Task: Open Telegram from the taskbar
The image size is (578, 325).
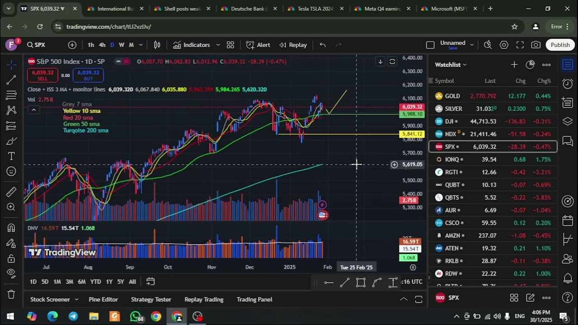Action: pos(73,316)
